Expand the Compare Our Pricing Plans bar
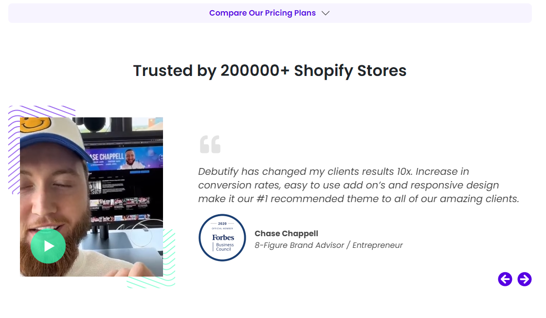 coord(270,13)
